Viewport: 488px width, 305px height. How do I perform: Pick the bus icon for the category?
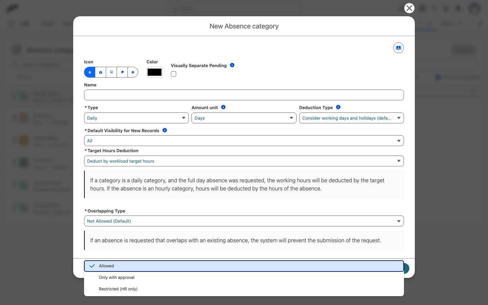coord(111,72)
